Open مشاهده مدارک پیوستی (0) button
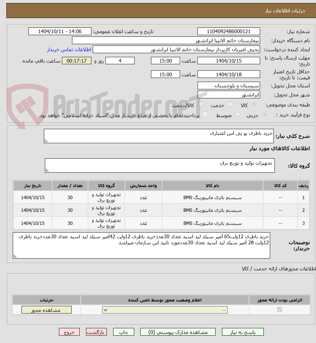 click(x=178, y=332)
